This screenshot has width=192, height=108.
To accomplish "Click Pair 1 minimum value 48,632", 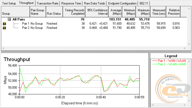I will pos(131,24).
